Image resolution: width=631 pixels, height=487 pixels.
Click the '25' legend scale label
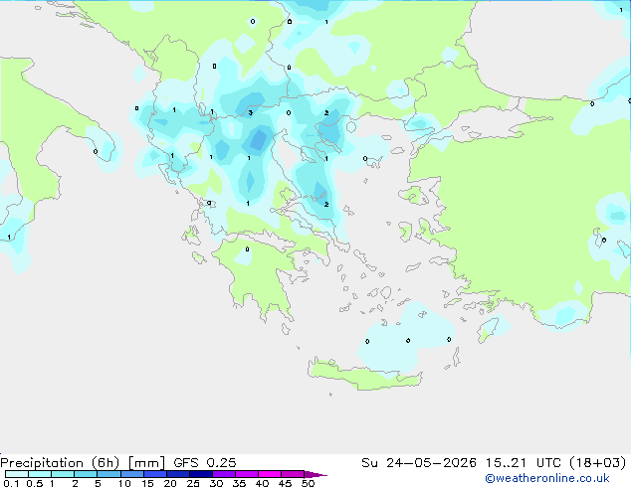[x=193, y=483]
